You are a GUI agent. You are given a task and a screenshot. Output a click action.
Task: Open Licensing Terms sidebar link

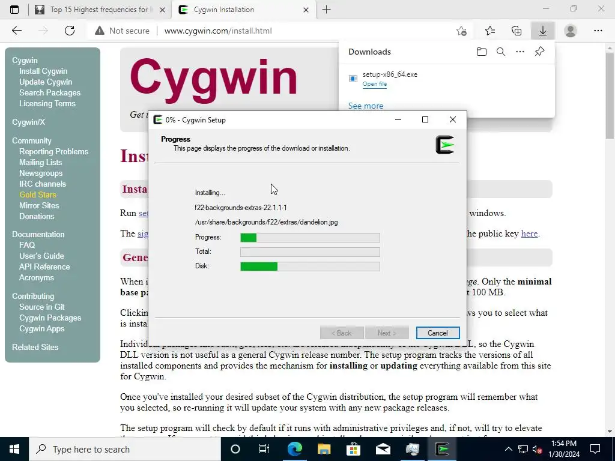(x=47, y=103)
